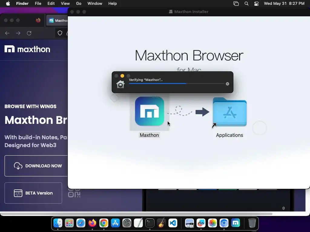Open Freeform from the Dock

point(201,223)
